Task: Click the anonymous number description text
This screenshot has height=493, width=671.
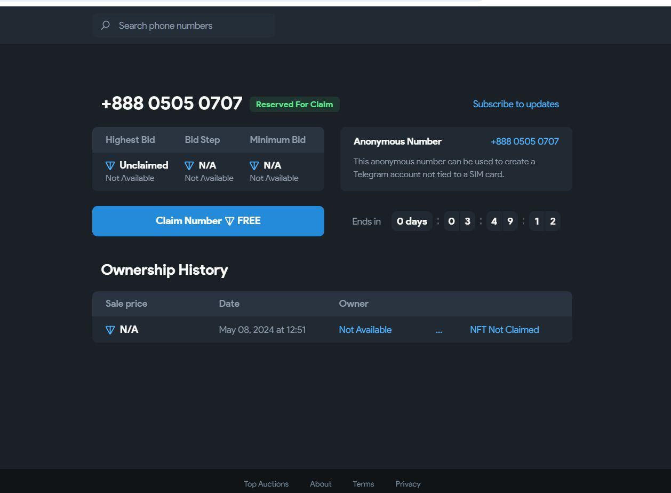Action: click(444, 168)
